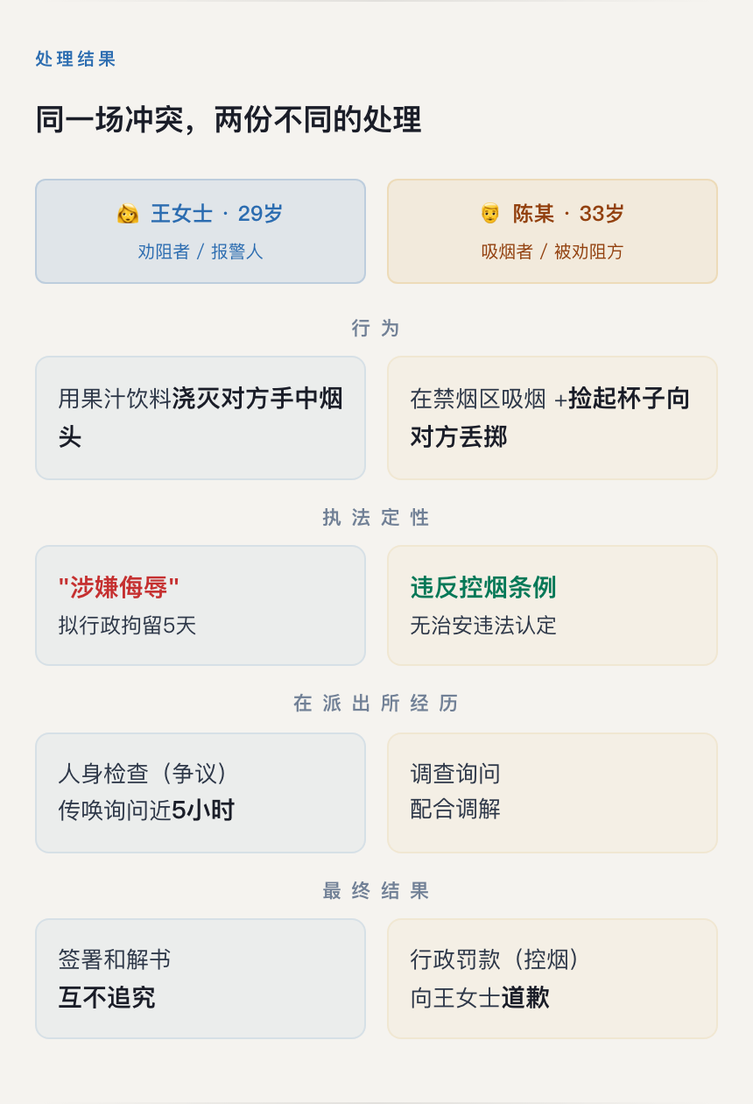Open the 人身检查（争议） card
The image size is (753, 1104).
coord(201,792)
